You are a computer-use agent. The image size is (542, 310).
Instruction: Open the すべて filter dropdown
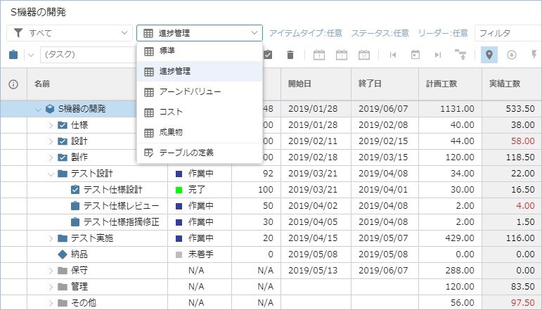point(69,33)
